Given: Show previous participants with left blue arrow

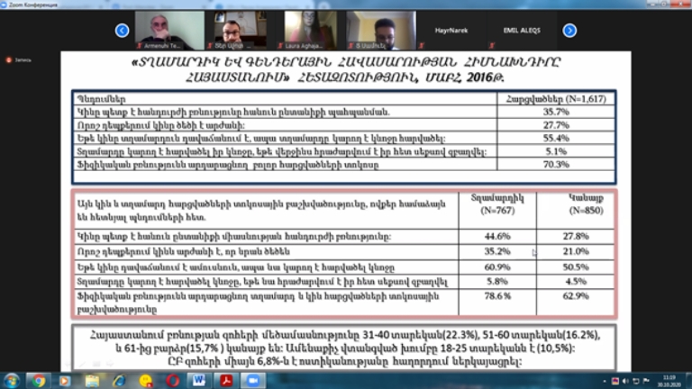Looking at the screenshot, I should 123,31.
